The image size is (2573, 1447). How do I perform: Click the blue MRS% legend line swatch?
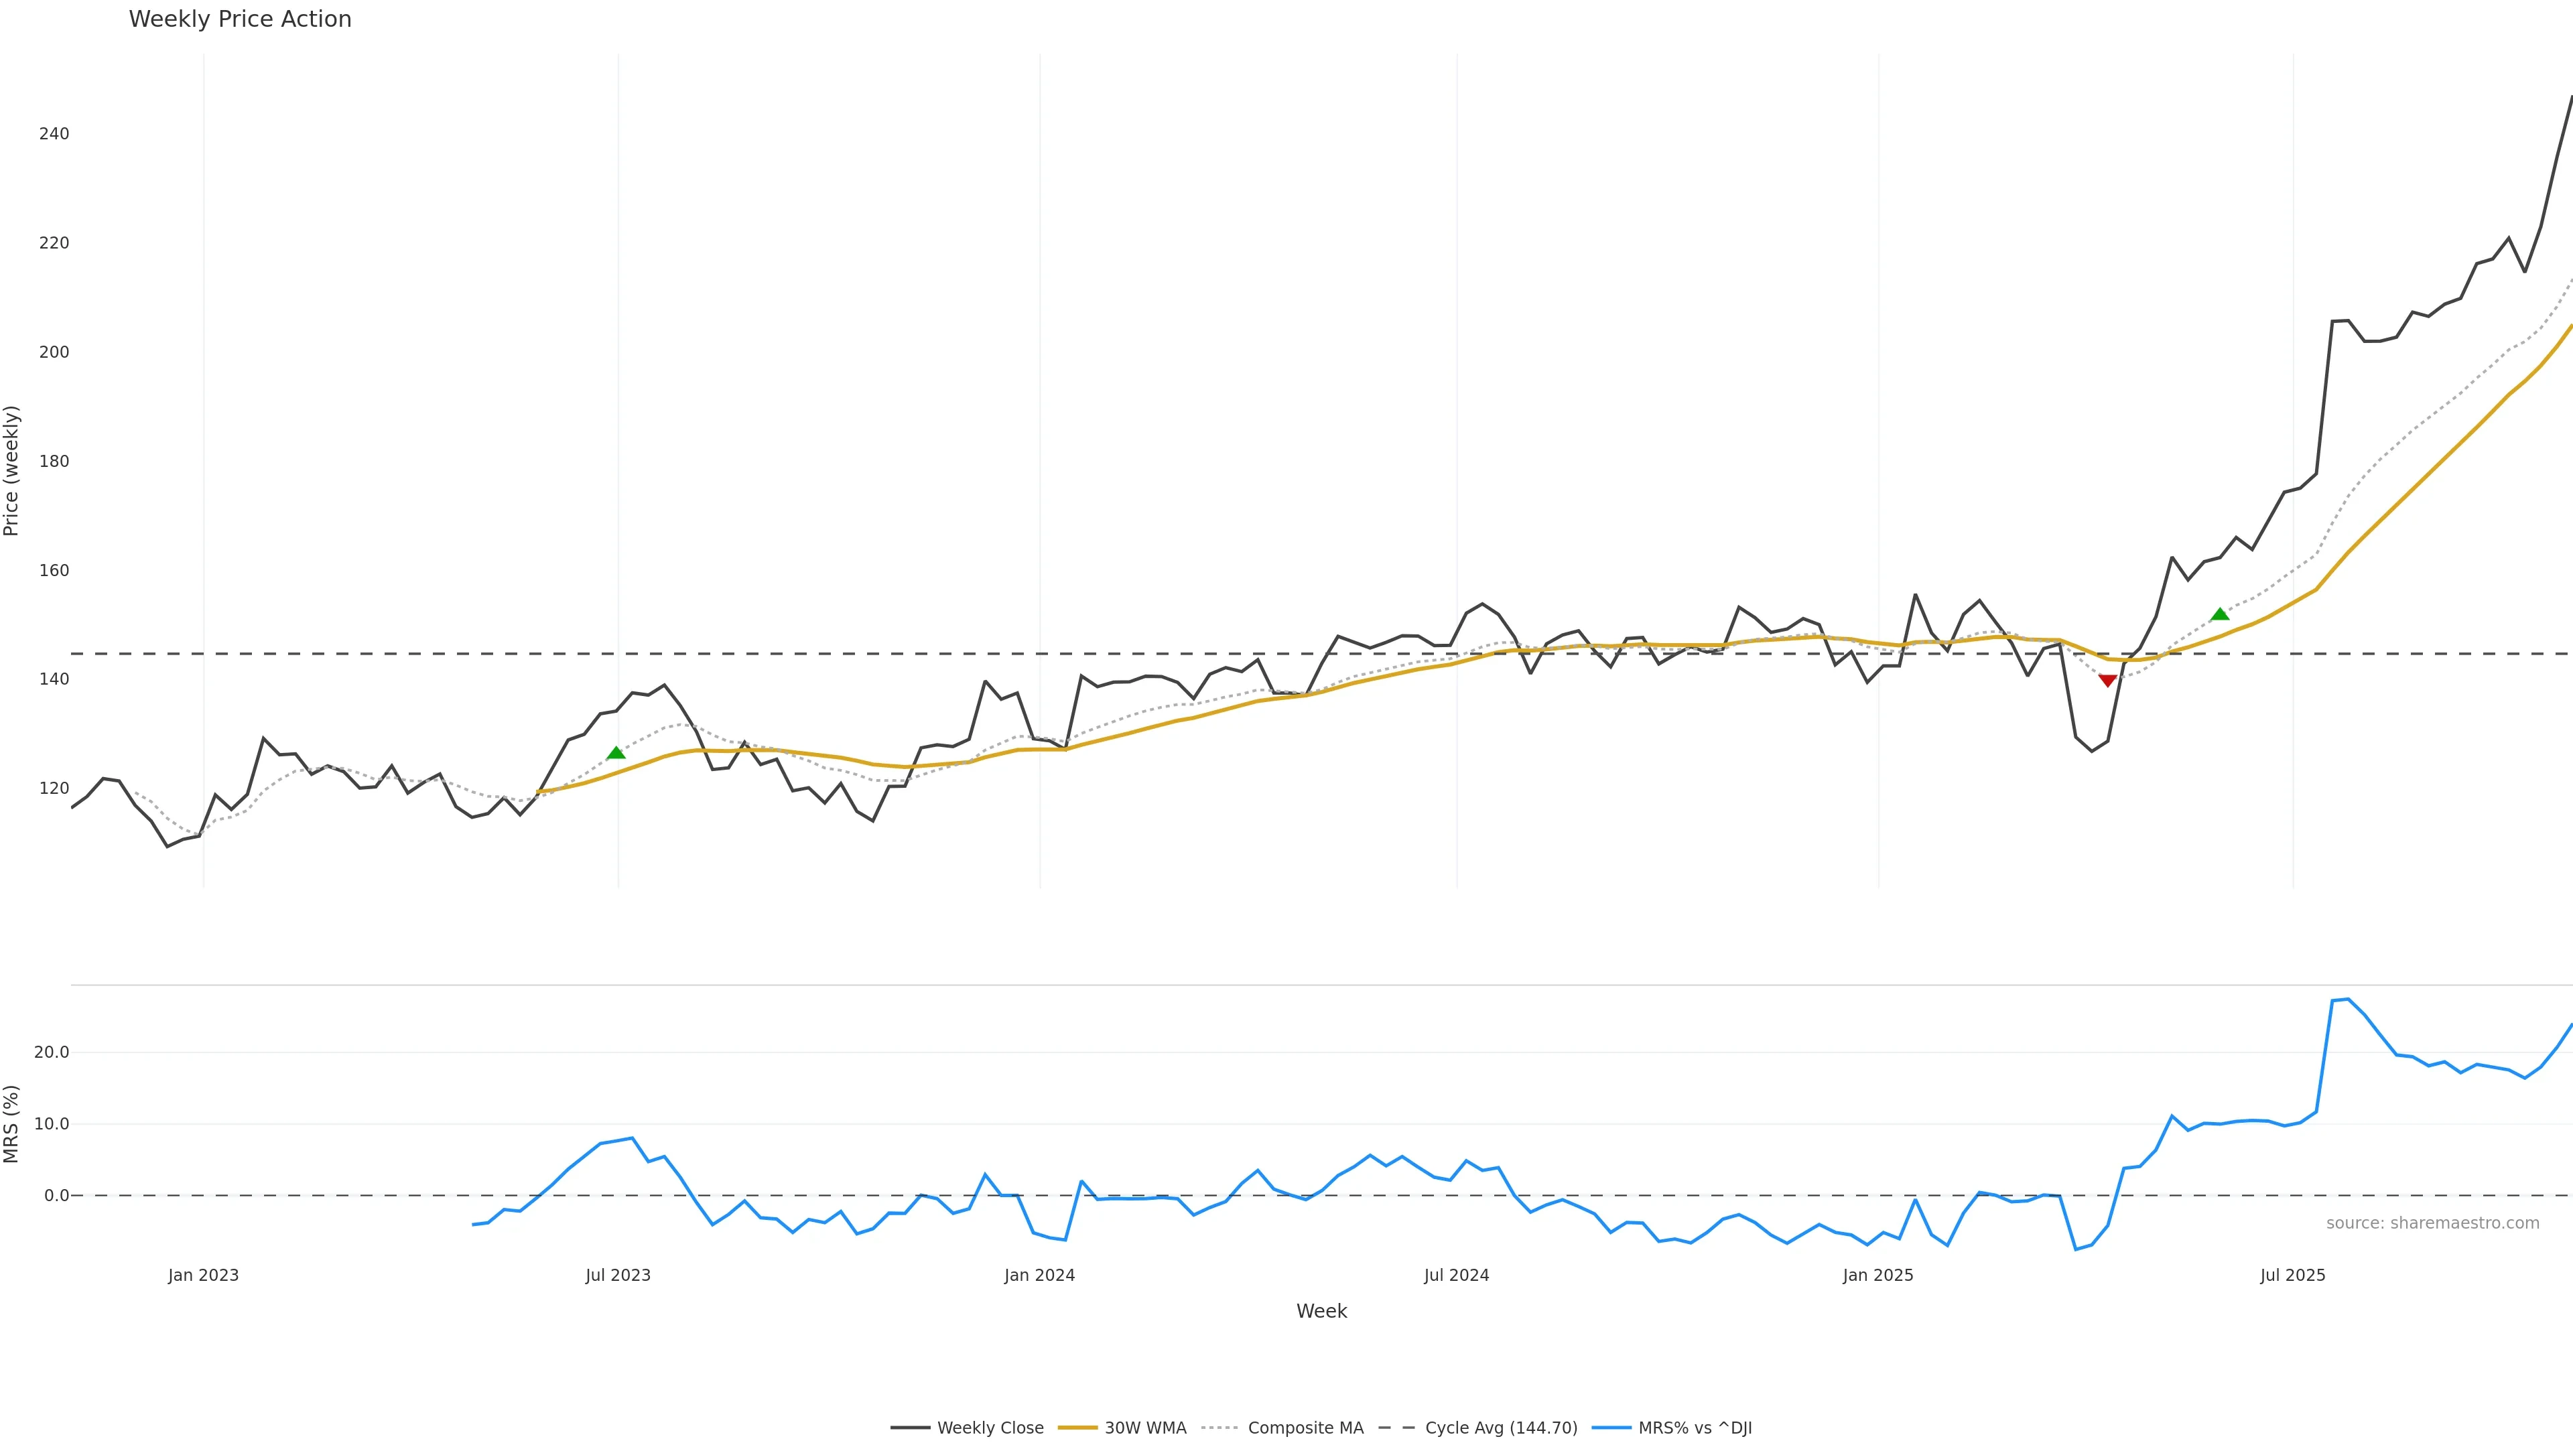(1611, 1428)
